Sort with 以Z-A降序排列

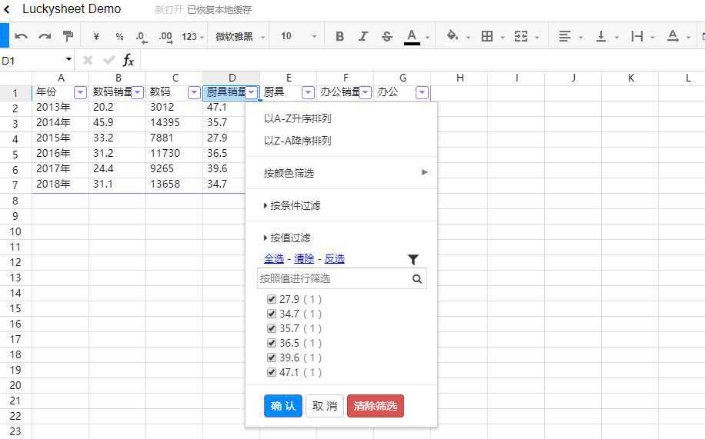coord(341,141)
